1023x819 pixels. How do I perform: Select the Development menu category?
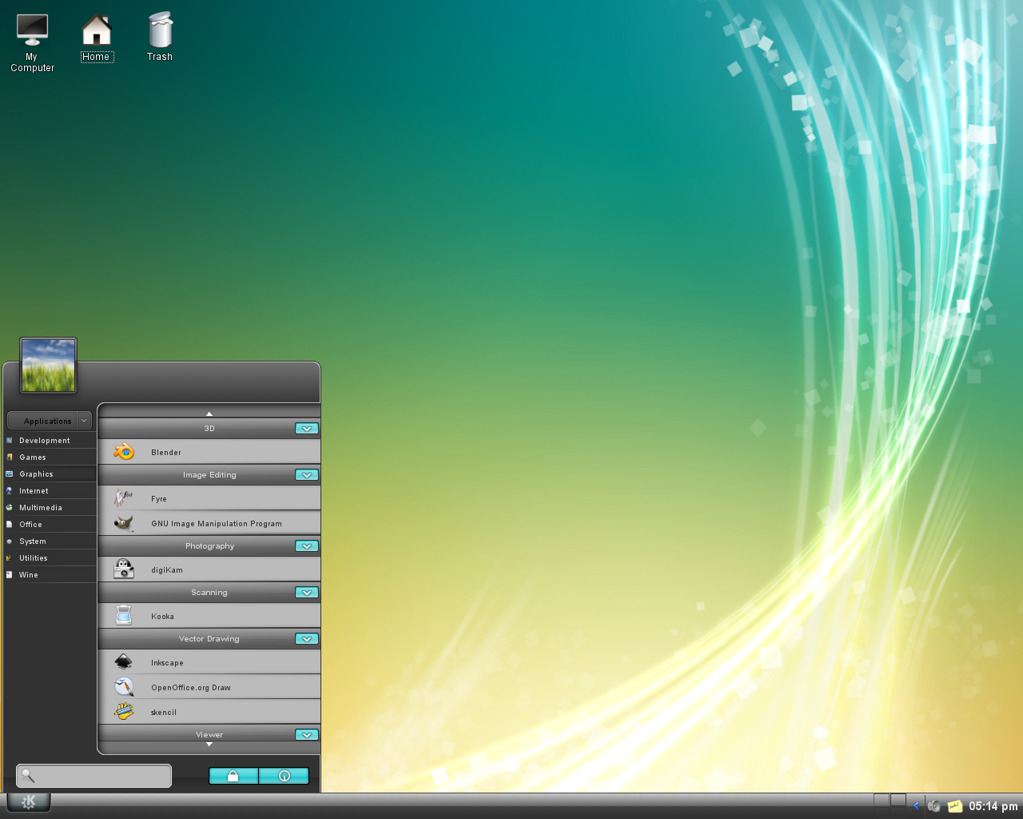tap(50, 441)
